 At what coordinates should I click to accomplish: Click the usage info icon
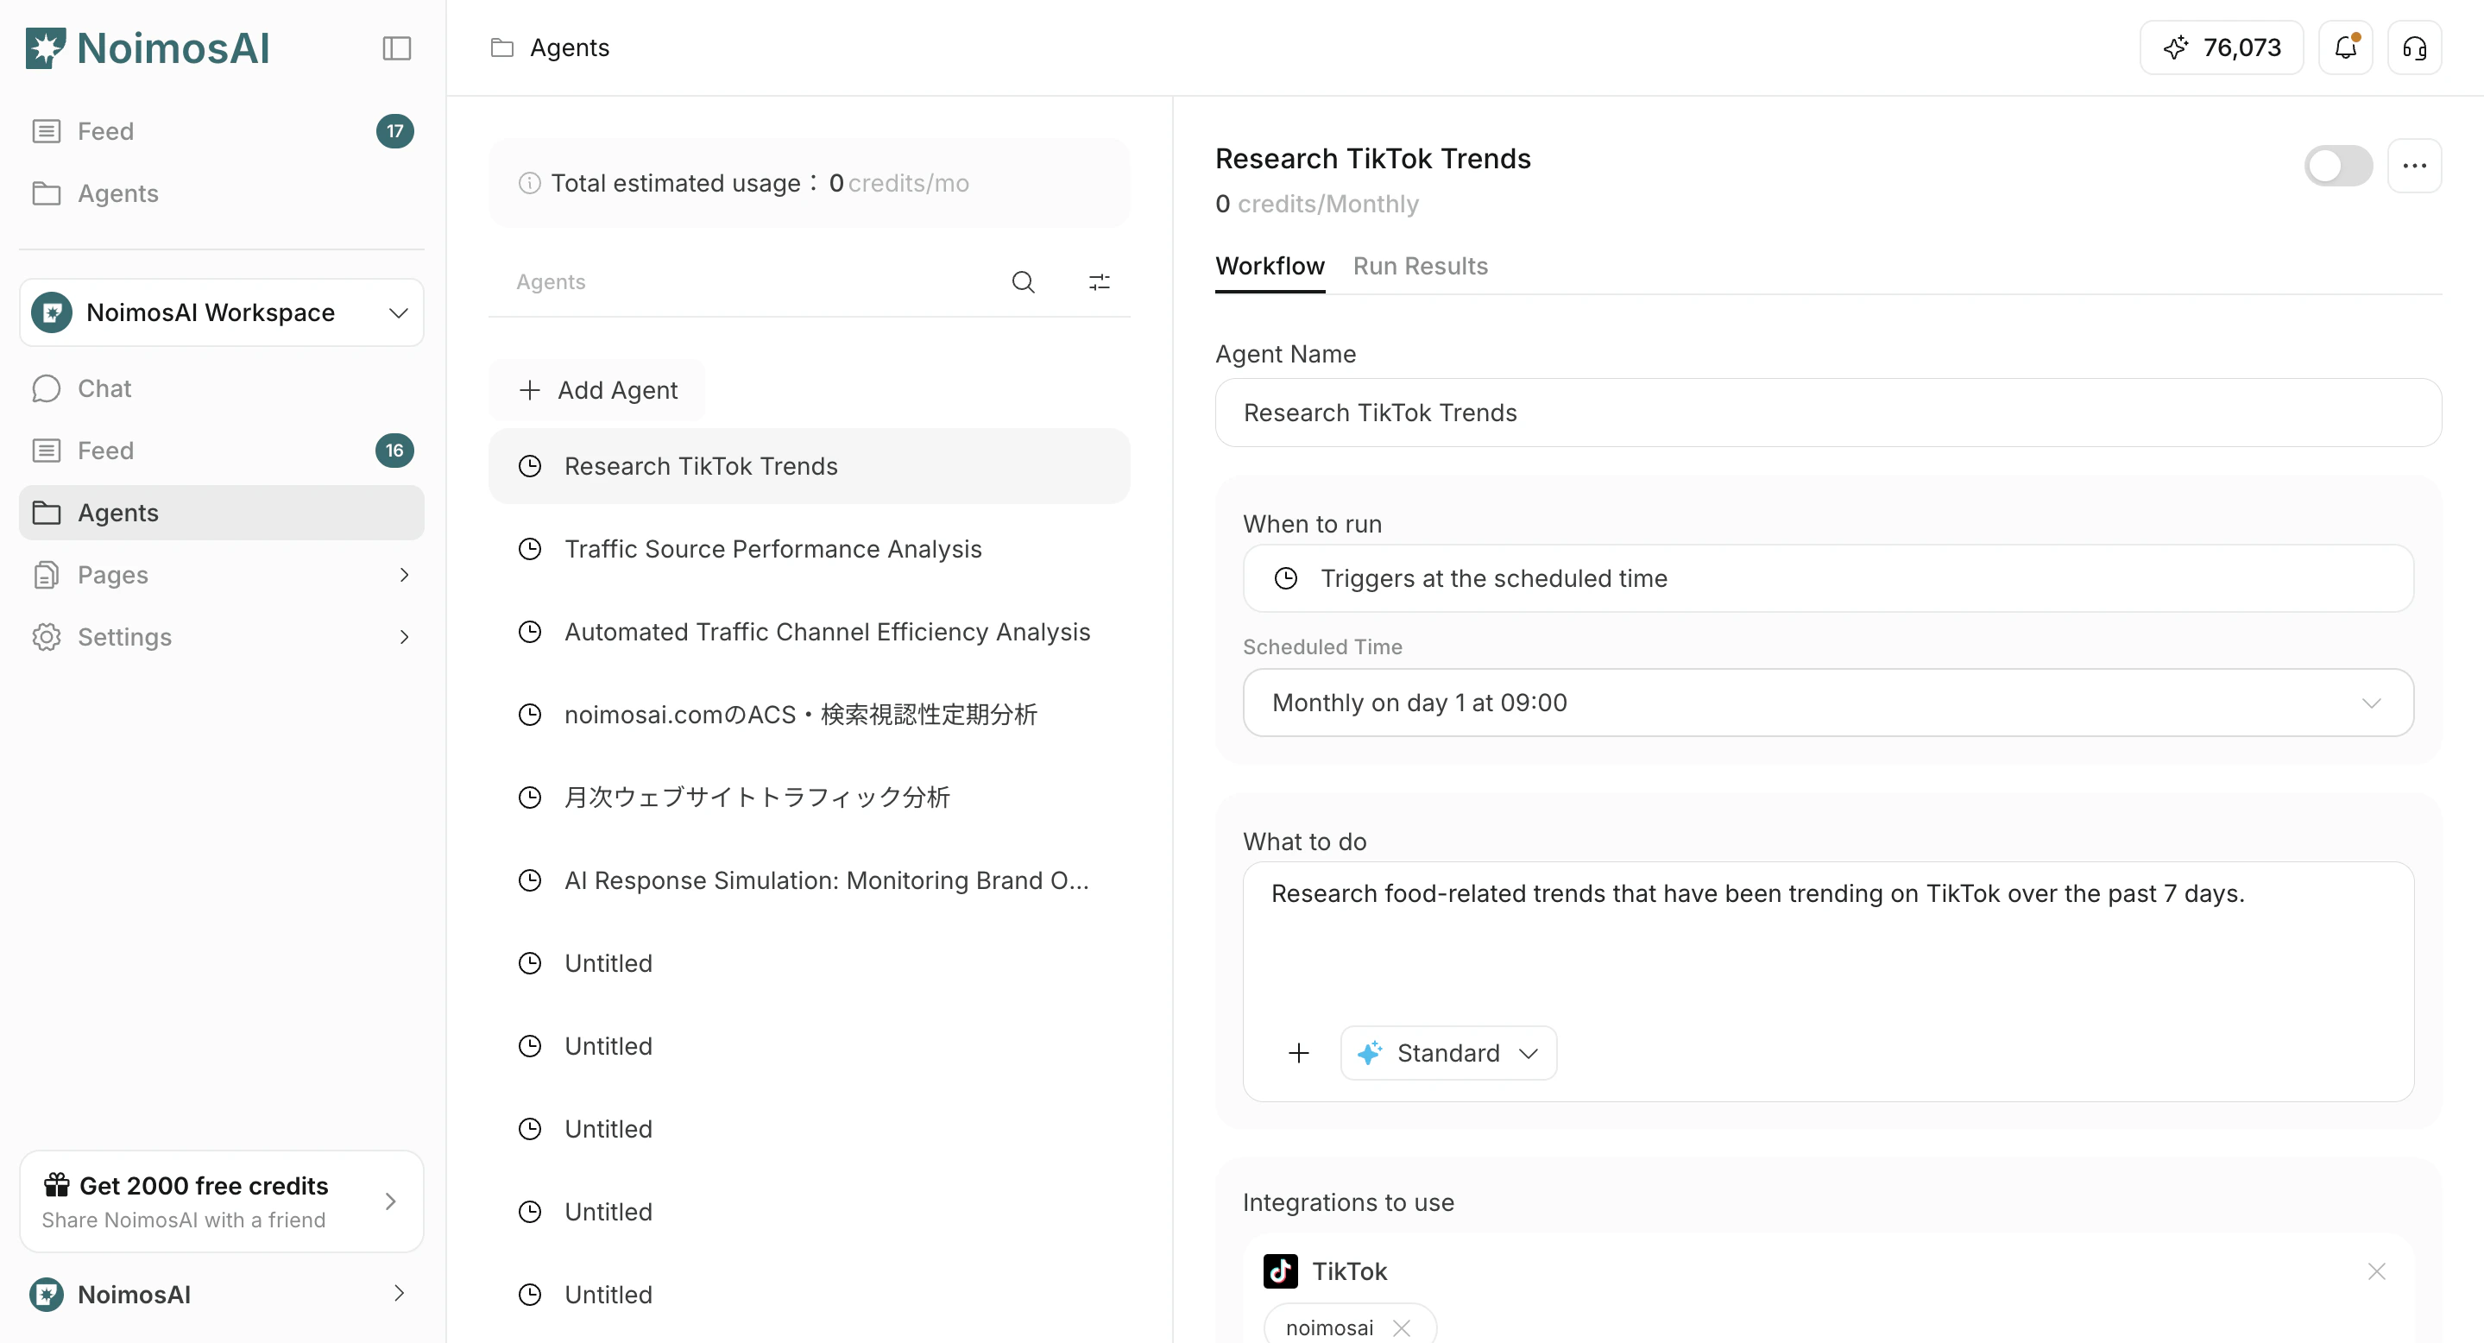[x=529, y=183]
